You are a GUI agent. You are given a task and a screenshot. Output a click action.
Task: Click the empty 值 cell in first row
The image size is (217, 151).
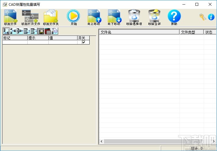tap(63, 42)
